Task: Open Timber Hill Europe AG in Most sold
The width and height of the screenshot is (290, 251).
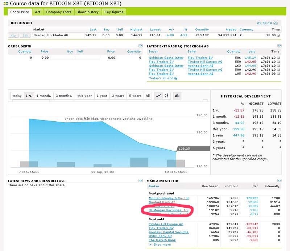Action: (166, 224)
